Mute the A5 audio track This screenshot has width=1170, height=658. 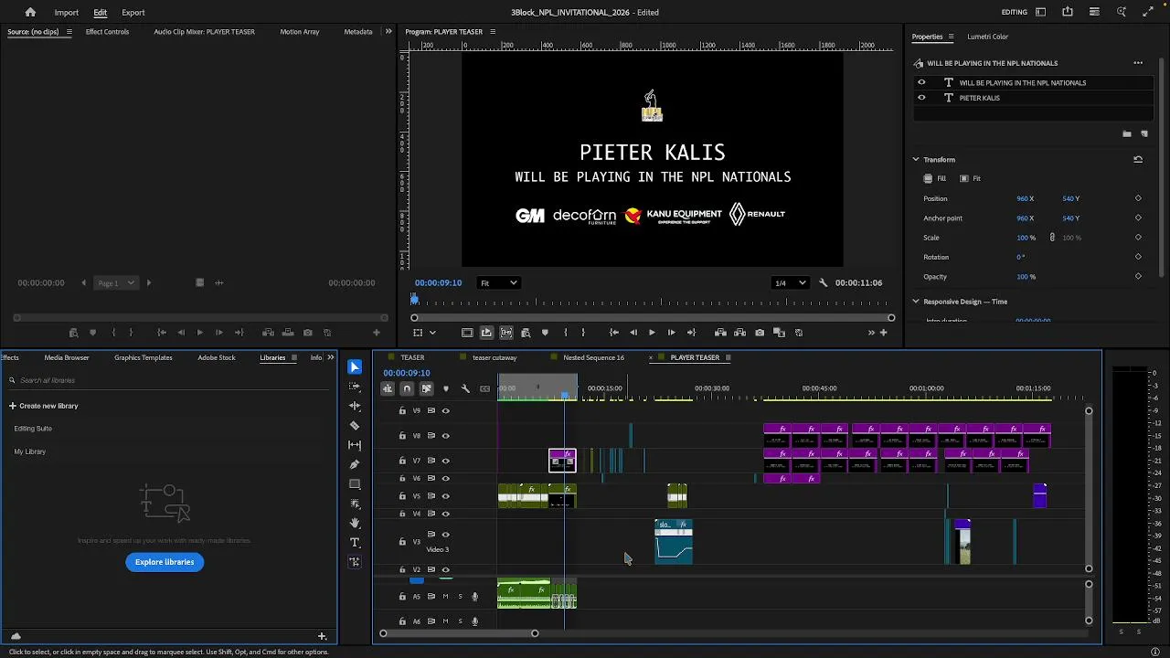[x=446, y=597]
